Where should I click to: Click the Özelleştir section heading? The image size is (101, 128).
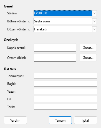coord(11,40)
